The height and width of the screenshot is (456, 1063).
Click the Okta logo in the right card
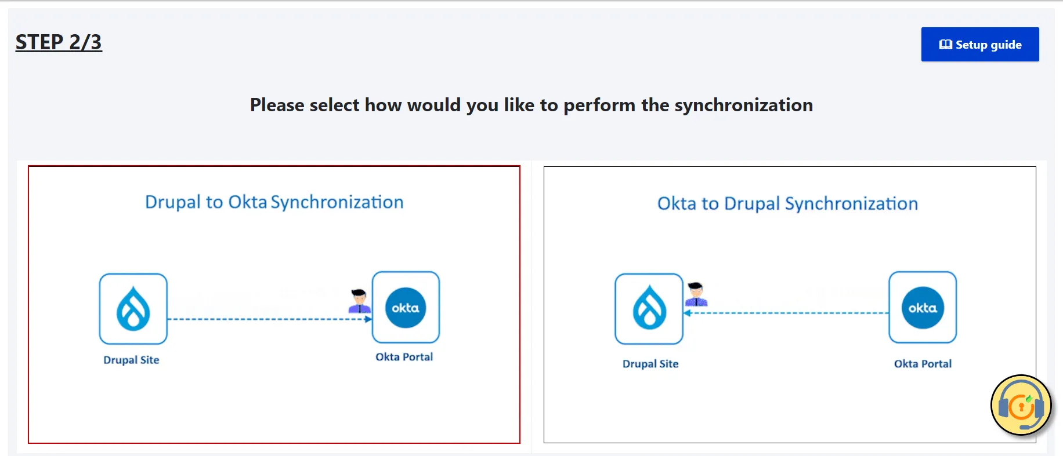923,308
